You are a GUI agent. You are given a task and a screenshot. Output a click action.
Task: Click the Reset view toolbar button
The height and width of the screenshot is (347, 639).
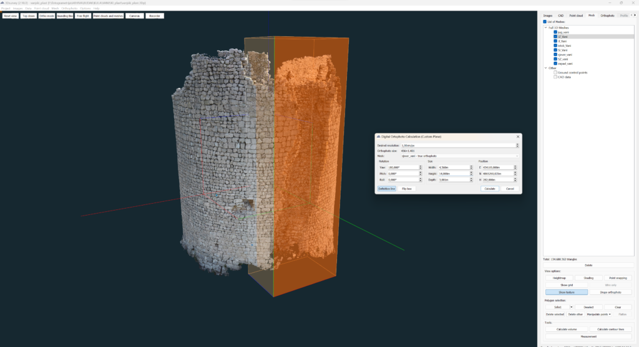tap(10, 16)
